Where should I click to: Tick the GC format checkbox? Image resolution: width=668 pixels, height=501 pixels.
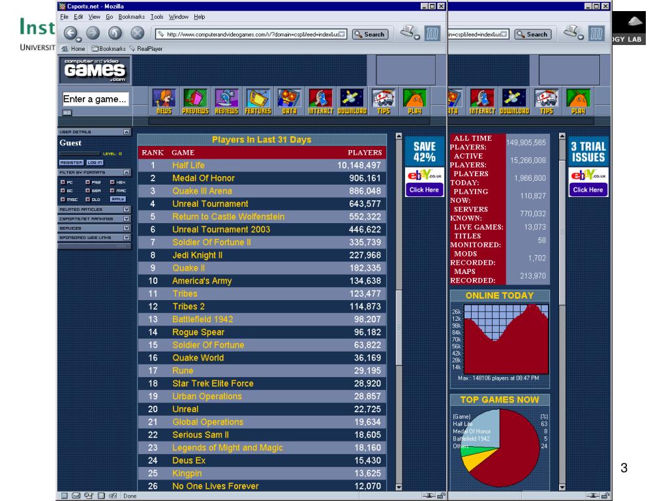[63, 191]
